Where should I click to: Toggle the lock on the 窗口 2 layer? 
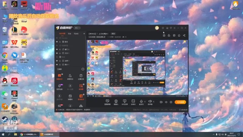coord(60,49)
